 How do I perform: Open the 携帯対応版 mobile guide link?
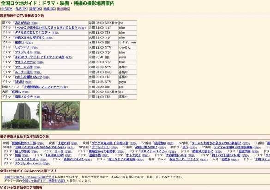tap(44, 181)
